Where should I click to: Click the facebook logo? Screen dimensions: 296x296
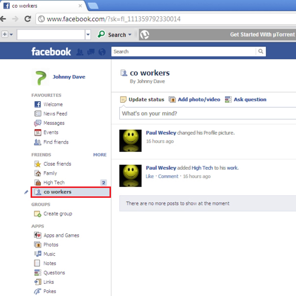tap(51, 51)
